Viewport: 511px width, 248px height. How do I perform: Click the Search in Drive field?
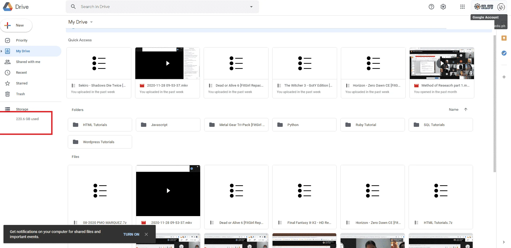(x=162, y=7)
